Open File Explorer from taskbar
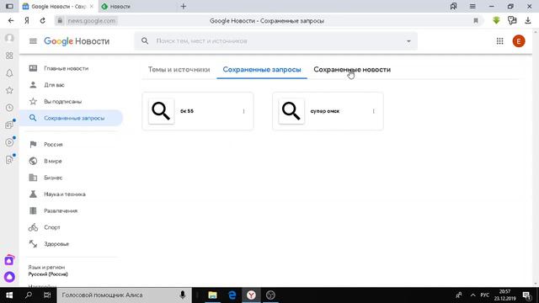This screenshot has width=539, height=303. click(x=212, y=295)
